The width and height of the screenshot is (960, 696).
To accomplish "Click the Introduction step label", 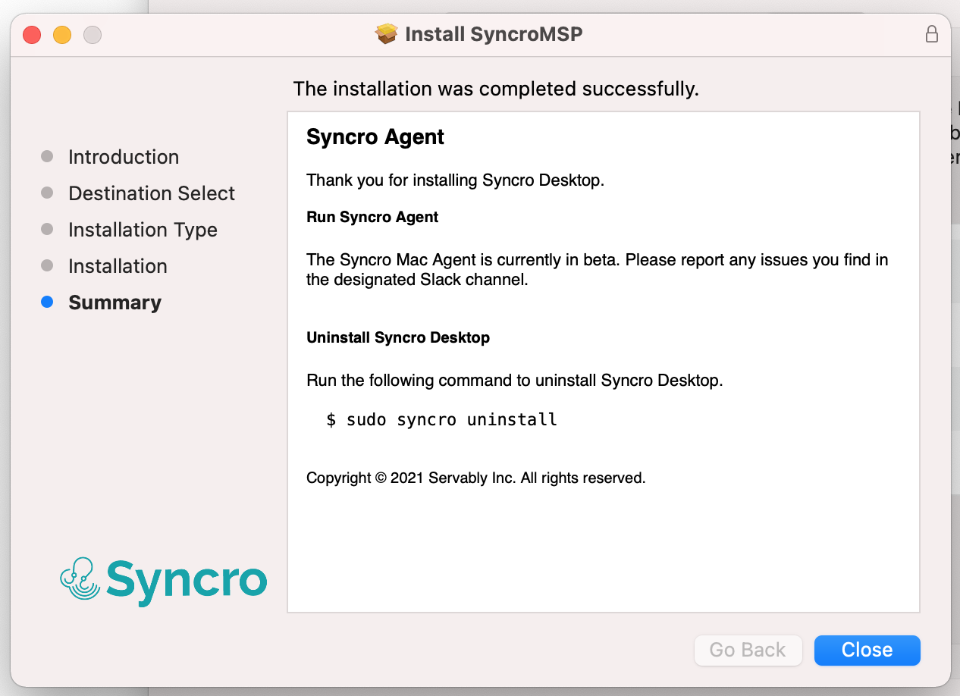I will 124,157.
